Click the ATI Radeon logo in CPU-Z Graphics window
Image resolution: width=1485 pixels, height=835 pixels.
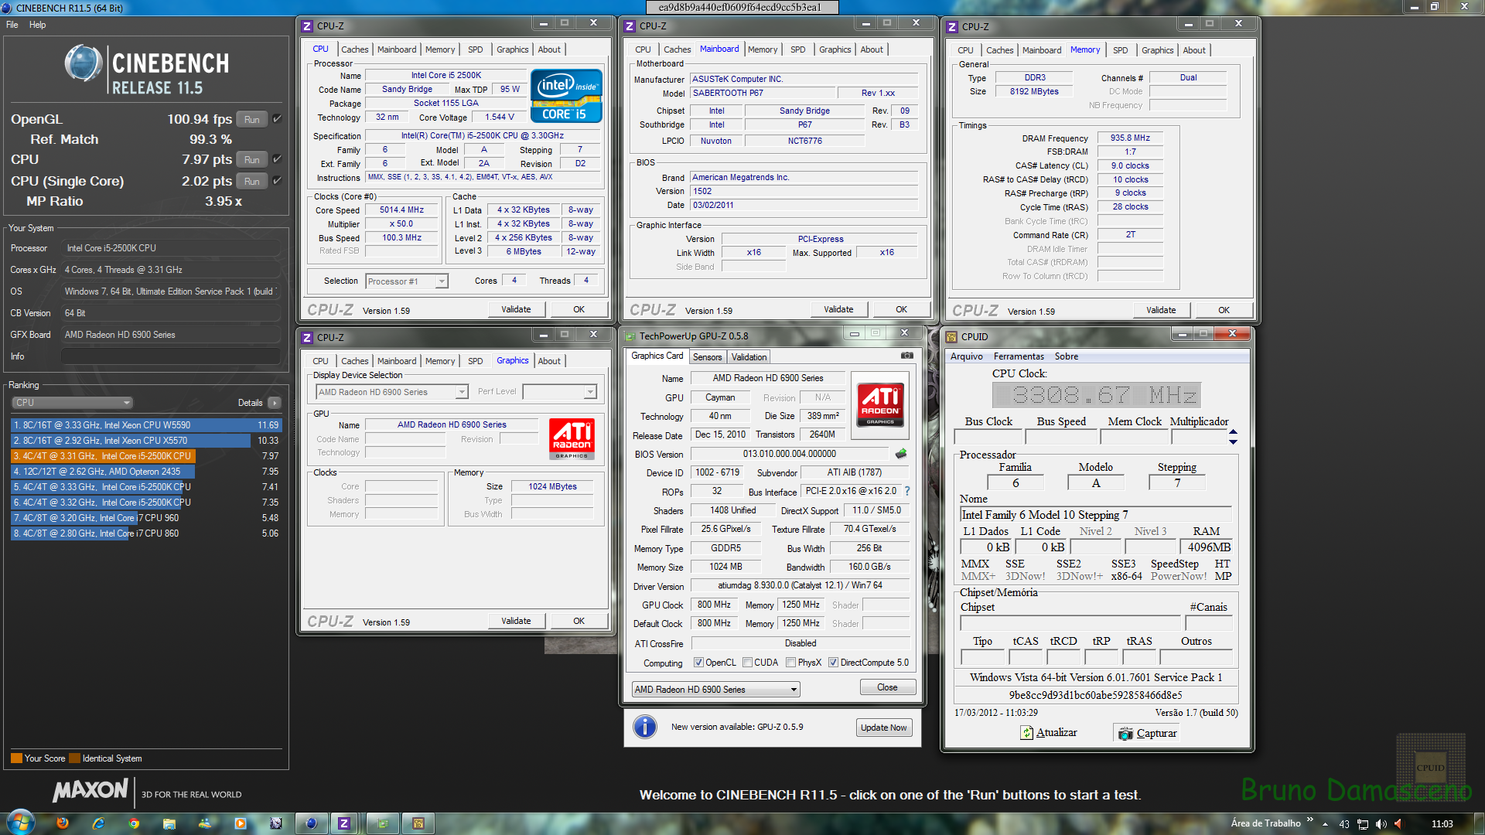(x=572, y=439)
